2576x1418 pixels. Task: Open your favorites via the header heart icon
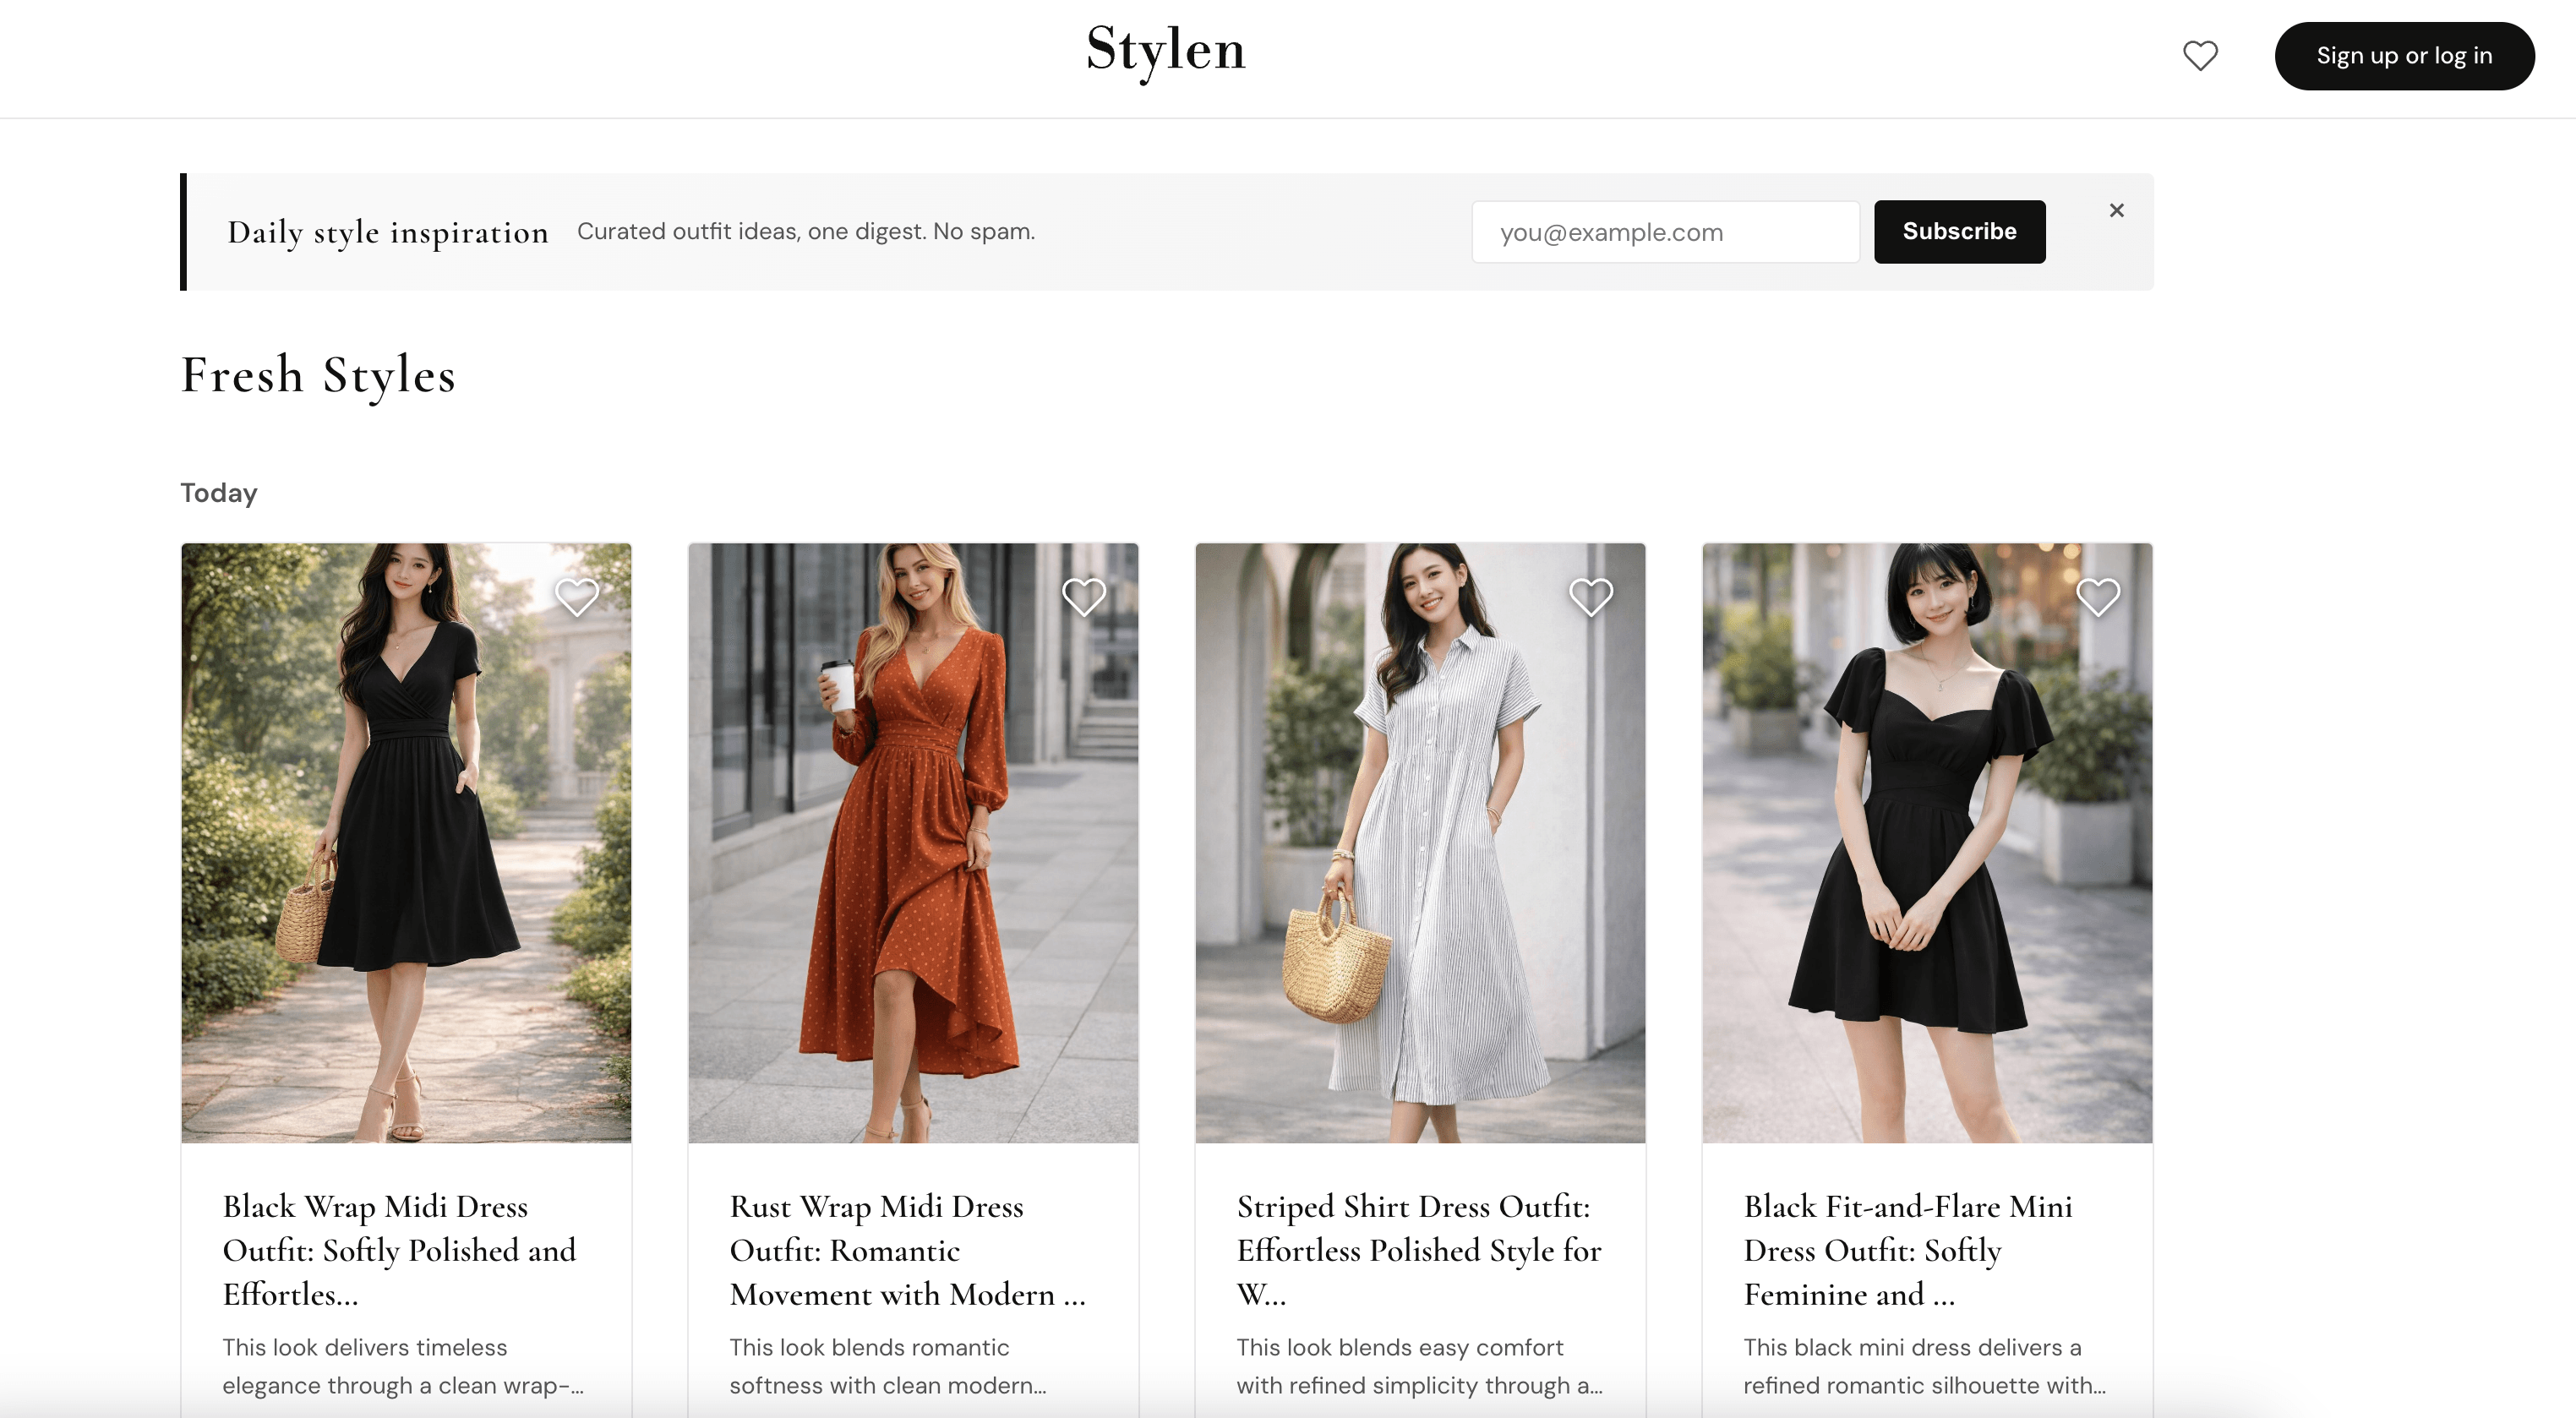2201,57
